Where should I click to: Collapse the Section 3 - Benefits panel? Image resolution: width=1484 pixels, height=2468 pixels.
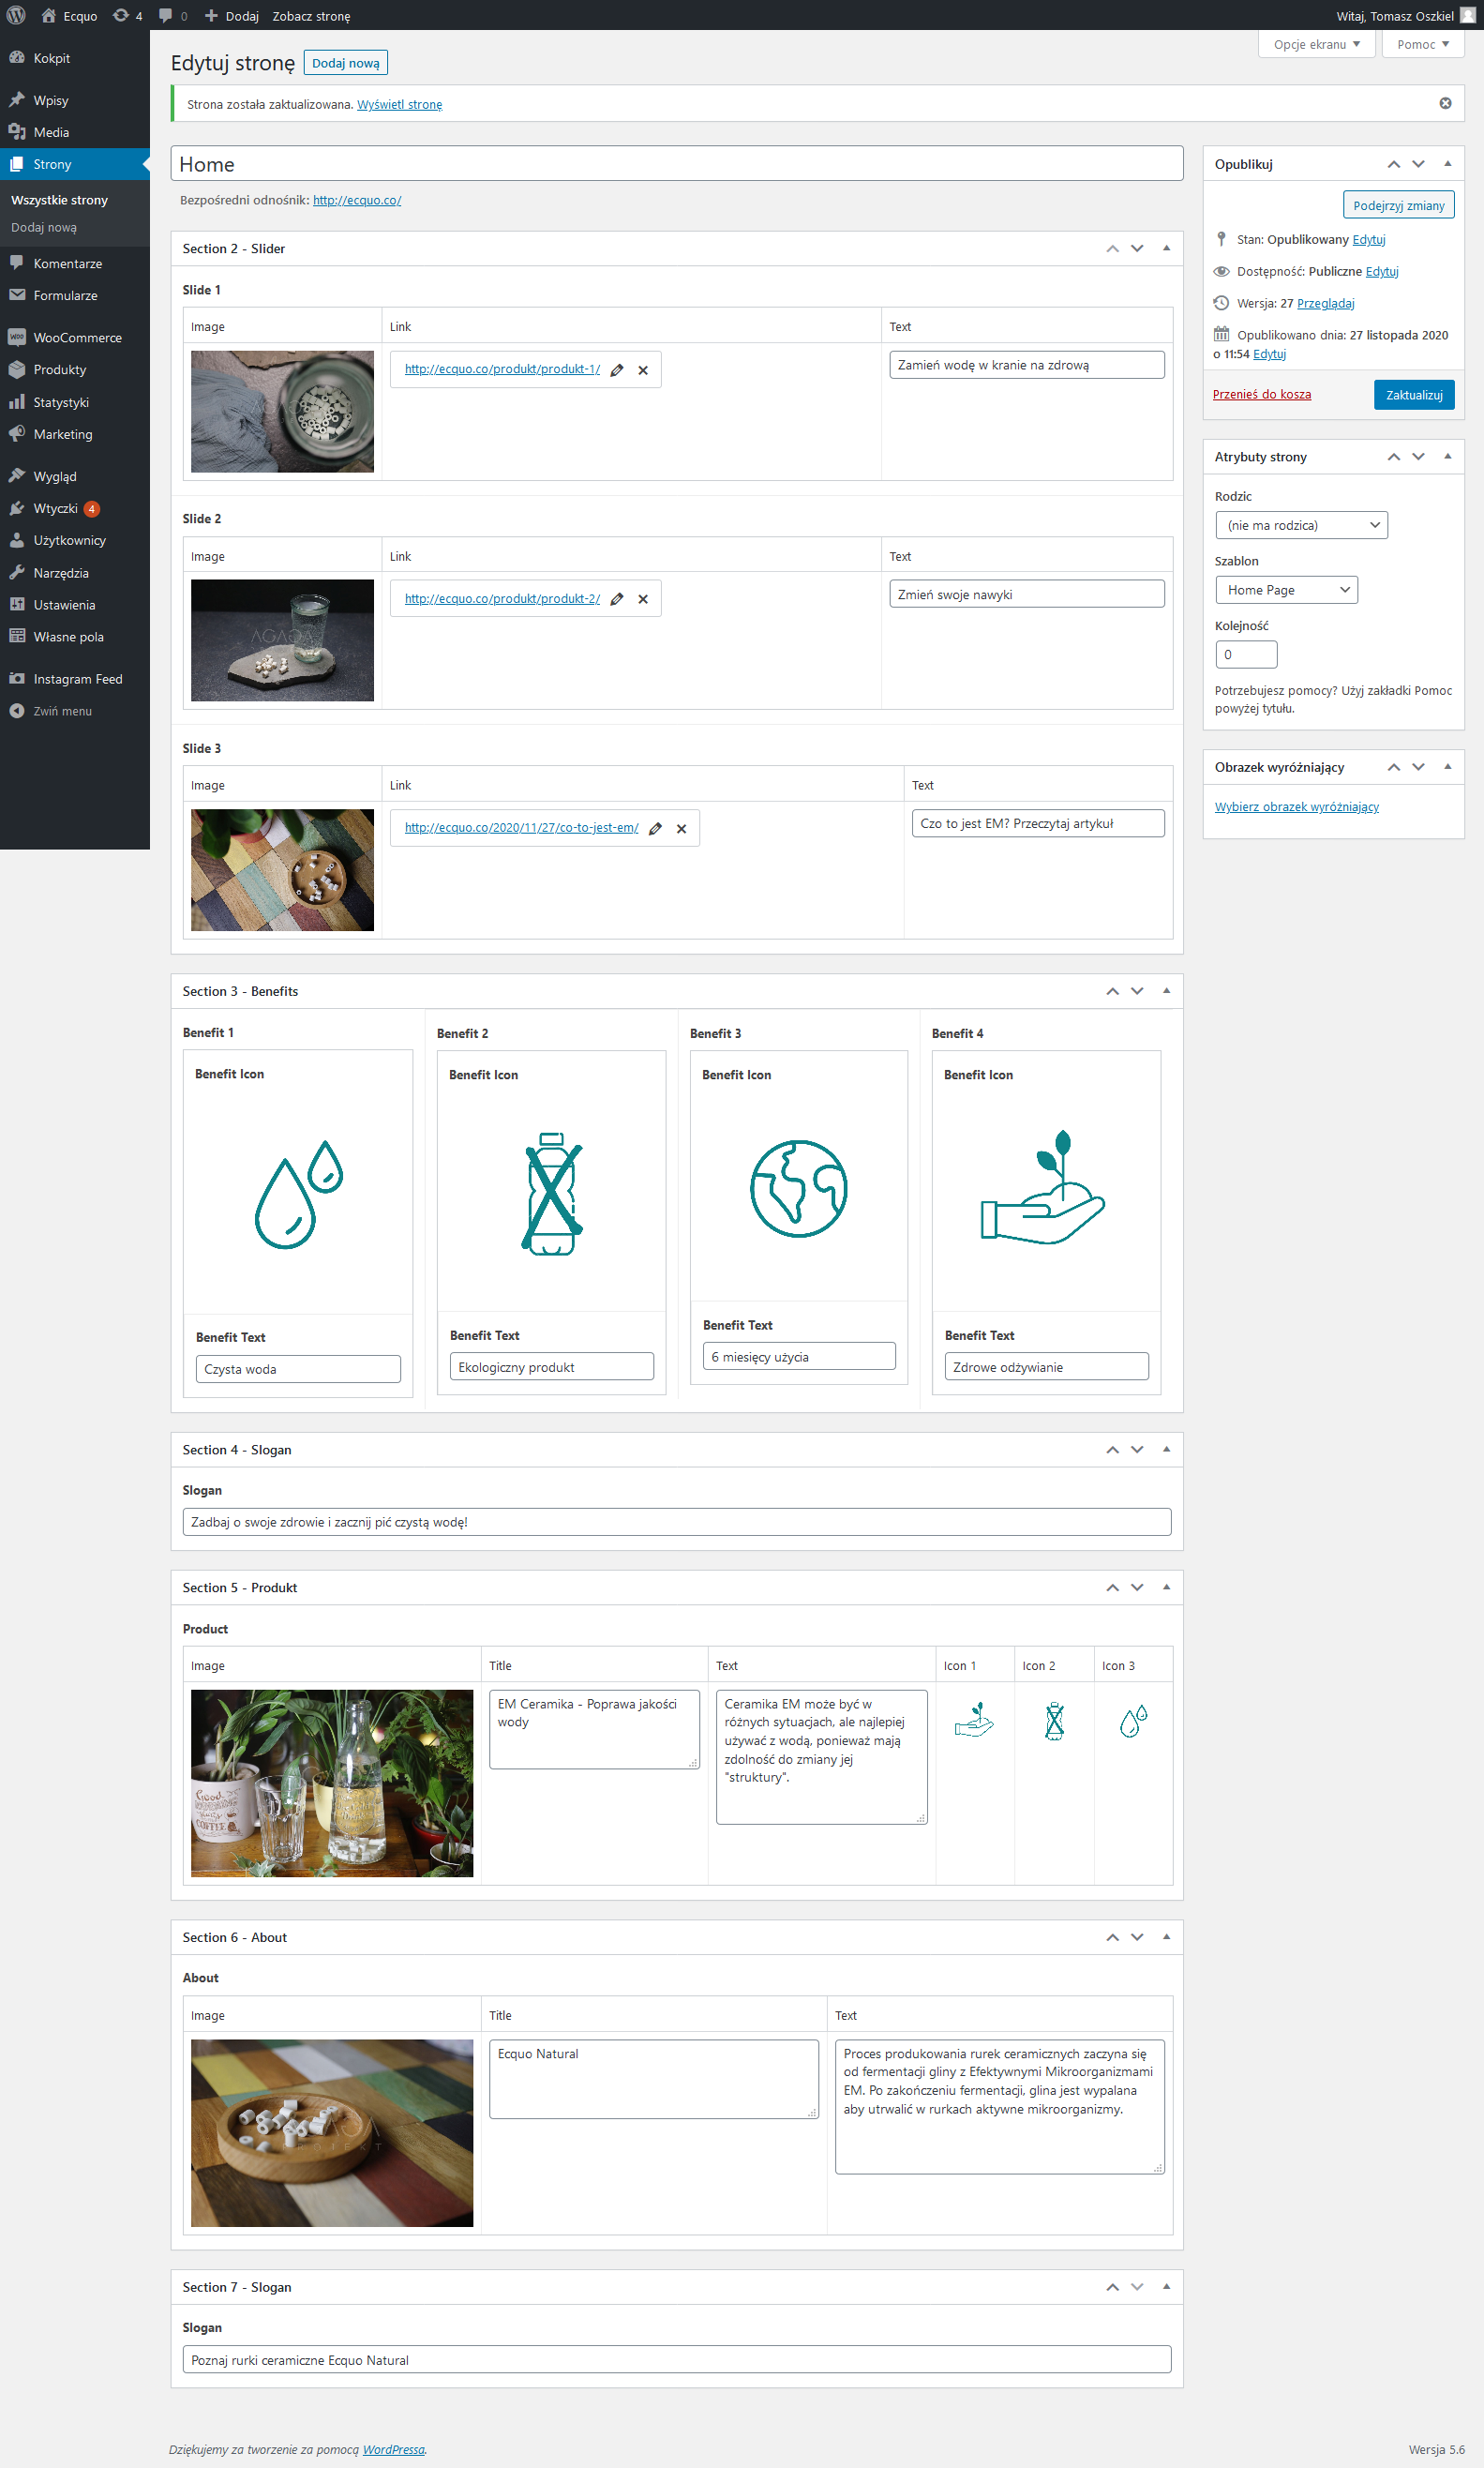[x=1166, y=991]
